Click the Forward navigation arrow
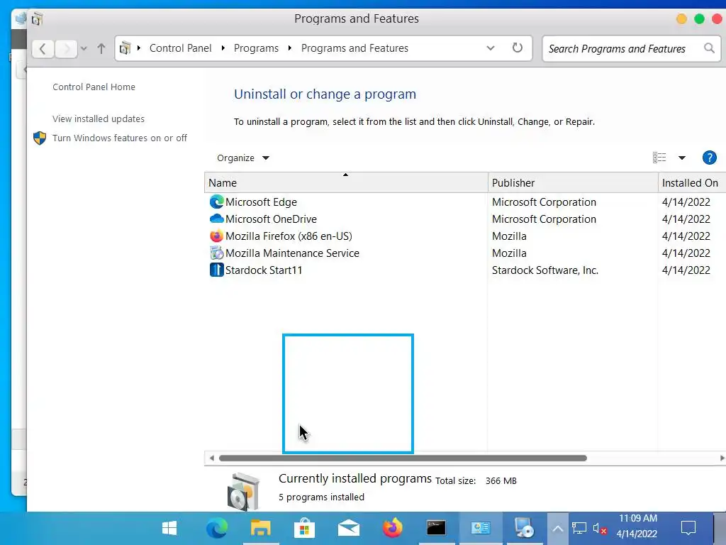Viewport: 726px width, 545px height. tap(66, 48)
